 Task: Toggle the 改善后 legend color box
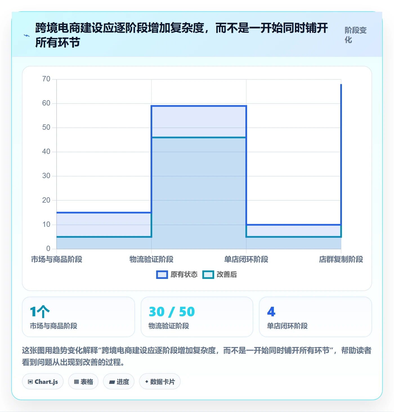tap(208, 275)
